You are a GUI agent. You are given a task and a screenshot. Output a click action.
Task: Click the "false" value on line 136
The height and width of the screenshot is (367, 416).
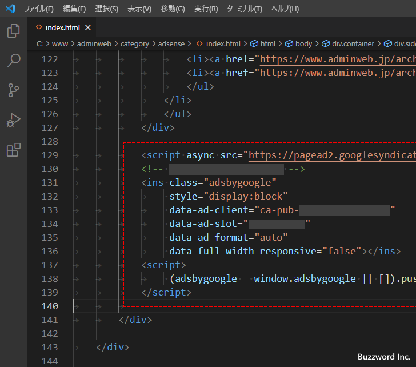point(342,252)
